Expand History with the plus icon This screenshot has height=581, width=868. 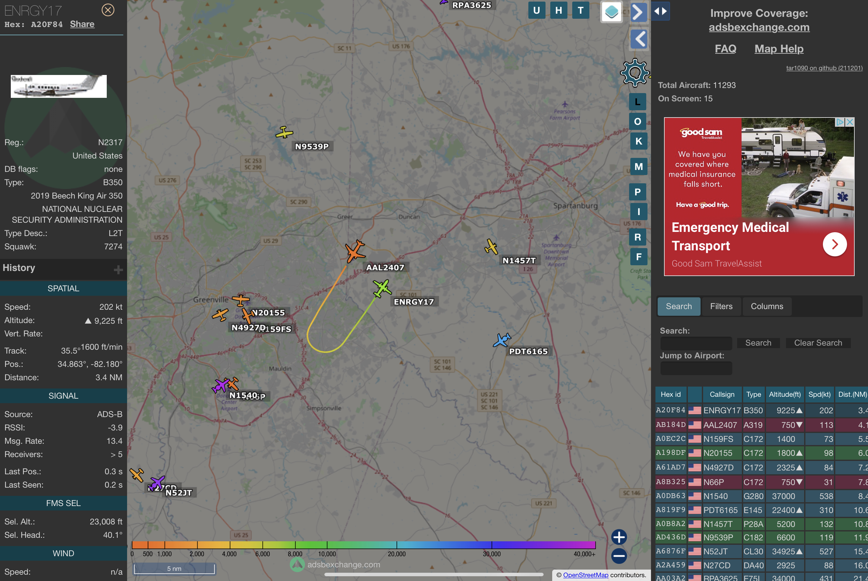(118, 269)
